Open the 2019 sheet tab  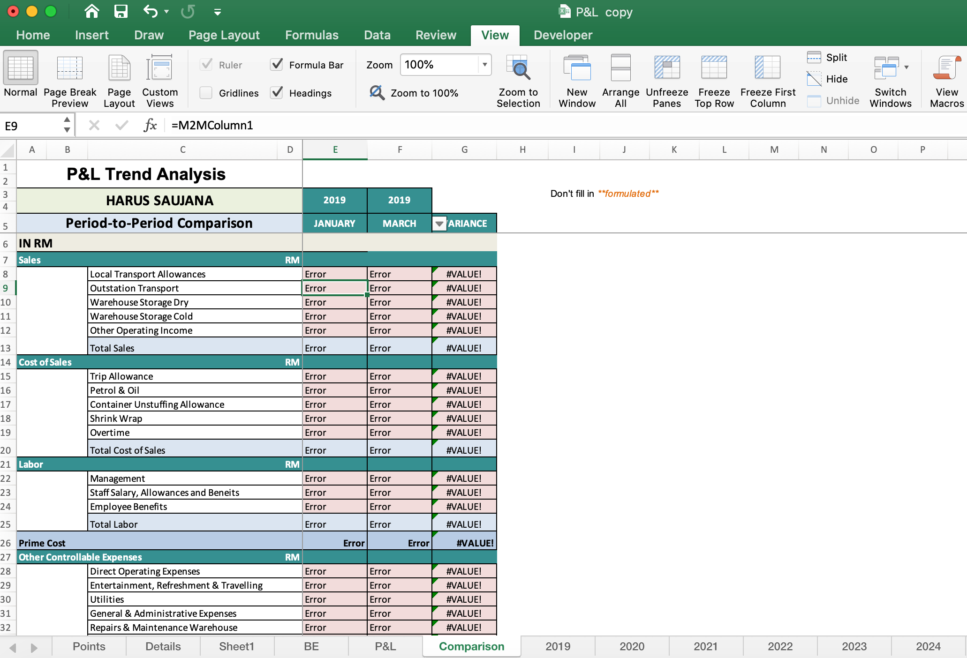(x=558, y=647)
